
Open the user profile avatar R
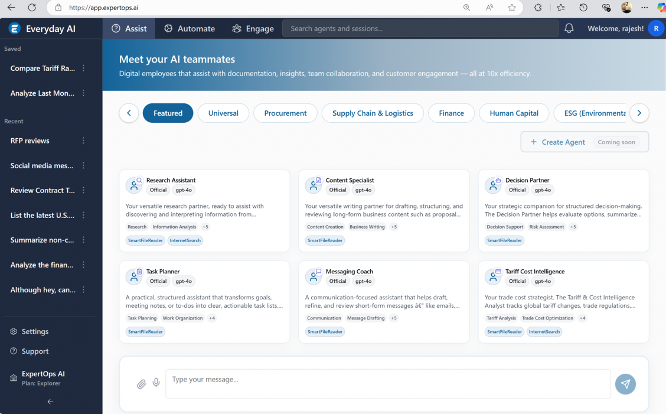click(x=655, y=28)
